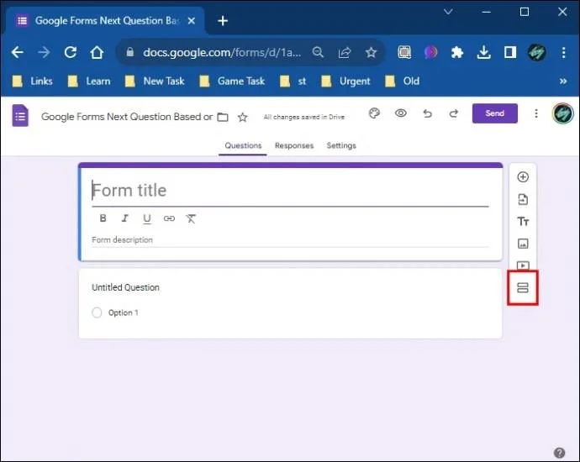This screenshot has width=580, height=462.
Task: Click the Redo arrow in the Forms header
Action: tap(454, 113)
